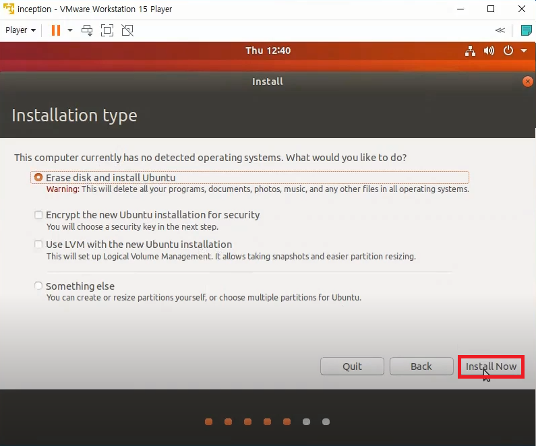Open the clock showing Thu 12:40
This screenshot has height=446, width=536.
[x=268, y=51]
